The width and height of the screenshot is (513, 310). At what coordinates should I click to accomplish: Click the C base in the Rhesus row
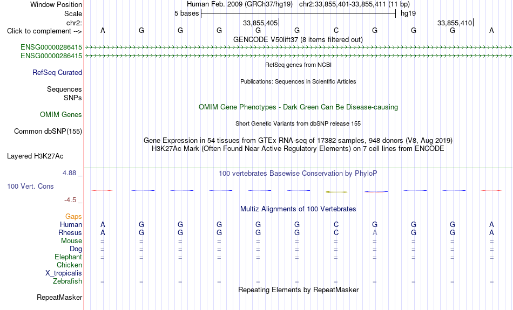click(x=336, y=232)
